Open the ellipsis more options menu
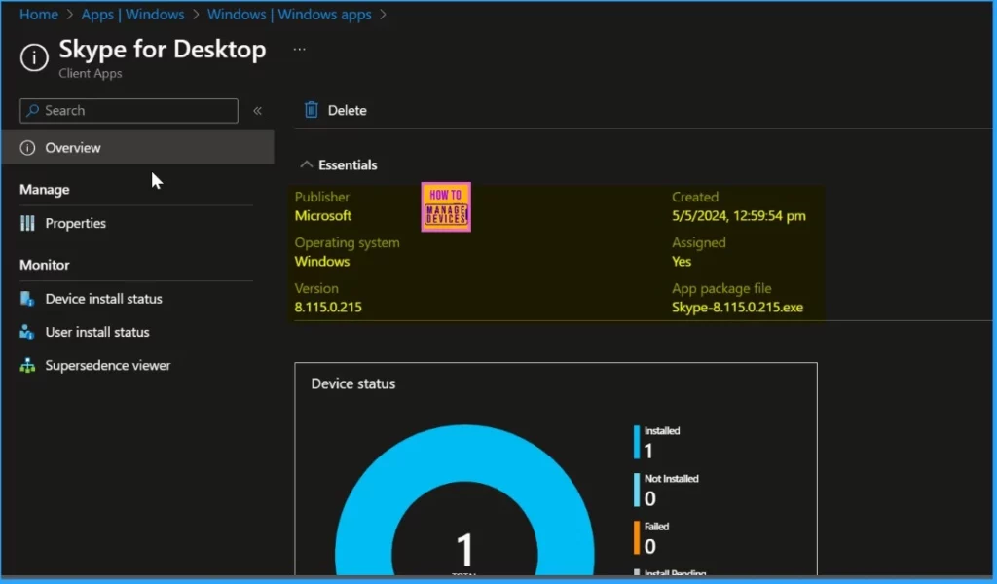997x584 pixels. coord(300,49)
